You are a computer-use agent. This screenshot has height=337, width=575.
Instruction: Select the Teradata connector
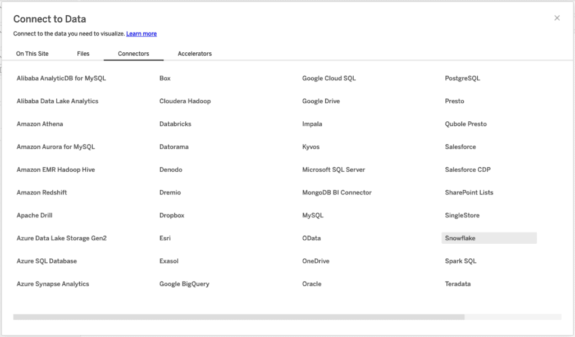coord(458,284)
